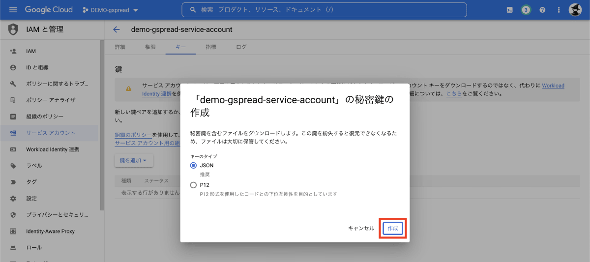
Task: Click the ID と組織 icon in sidebar
Action: pyautogui.click(x=13, y=67)
